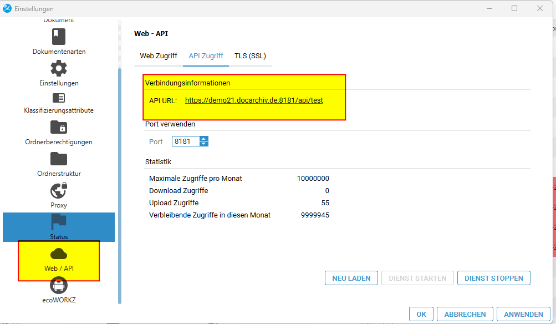Select the Ordnerstruktur label in sidebar
Screen dimensions: 556x324
59,174
